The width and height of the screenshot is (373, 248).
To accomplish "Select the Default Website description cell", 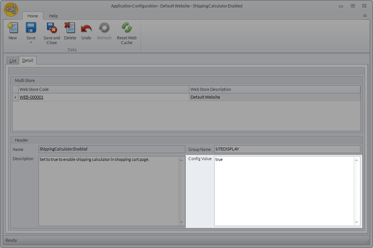I will [x=275, y=97].
